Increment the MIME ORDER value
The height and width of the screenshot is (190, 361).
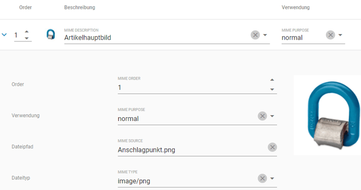click(272, 80)
